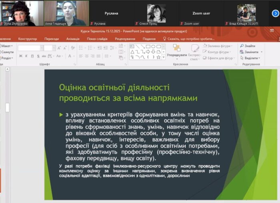Viewport: 280px width, 203px height.
Task: Select the triangle shape in shapes gallery
Action: pyautogui.click(x=132, y=52)
